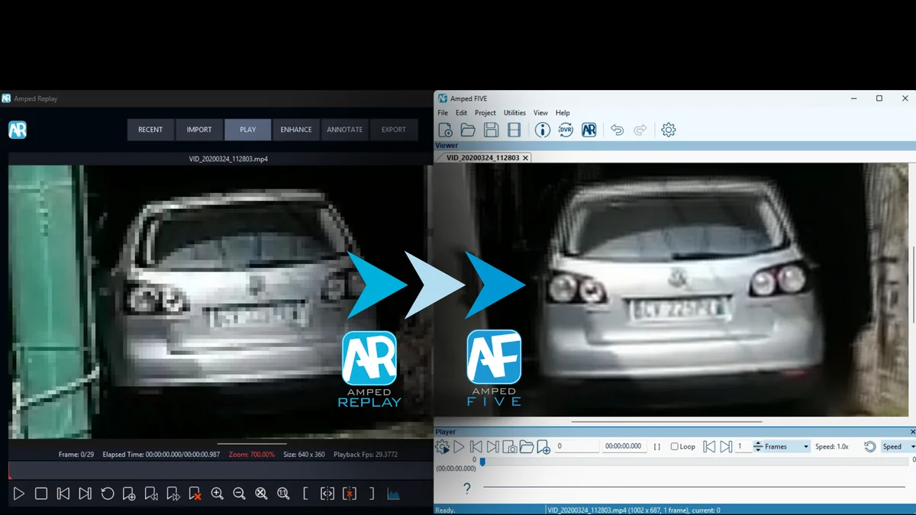Open the Speed dropdown
916x515 pixels.
[x=898, y=447]
